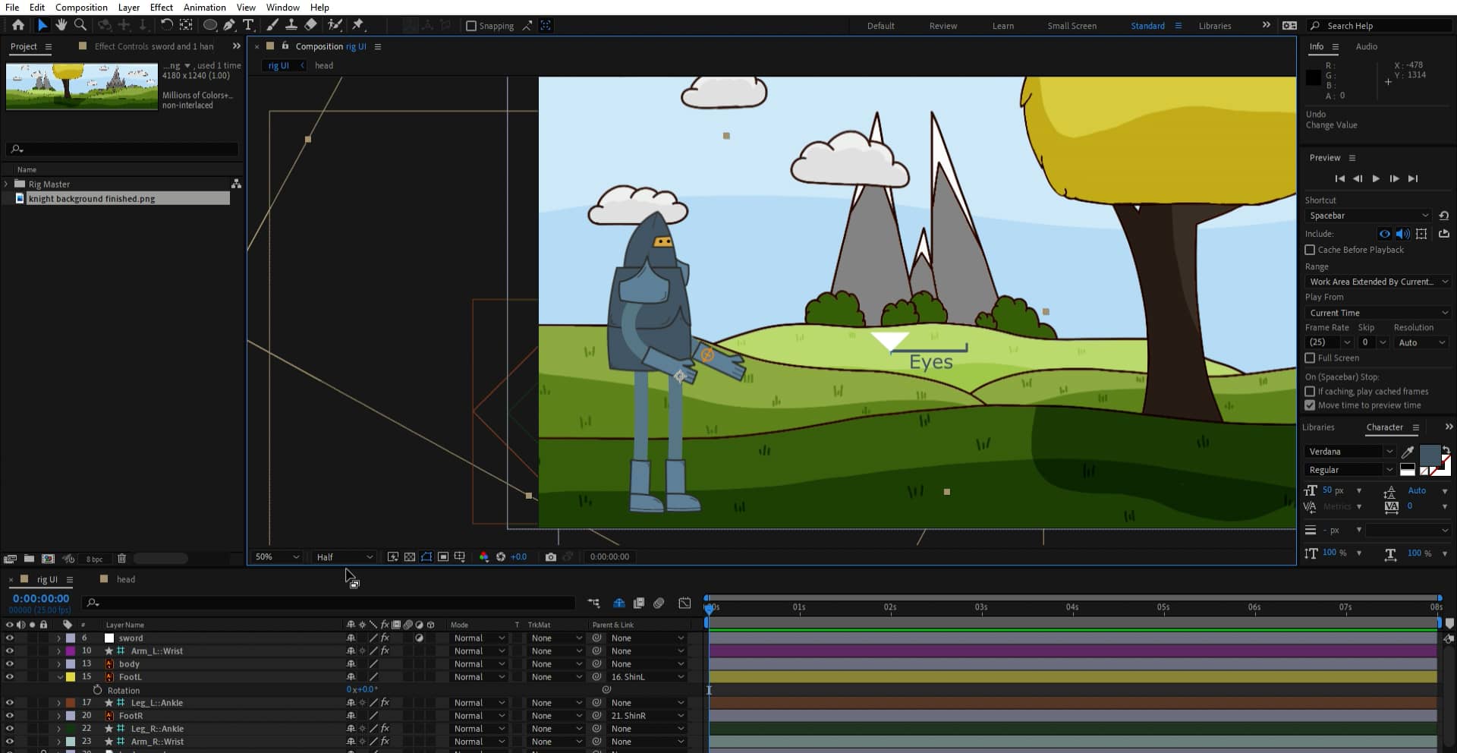The image size is (1457, 753).
Task: Activate the Puppet Pin tool
Action: (359, 25)
